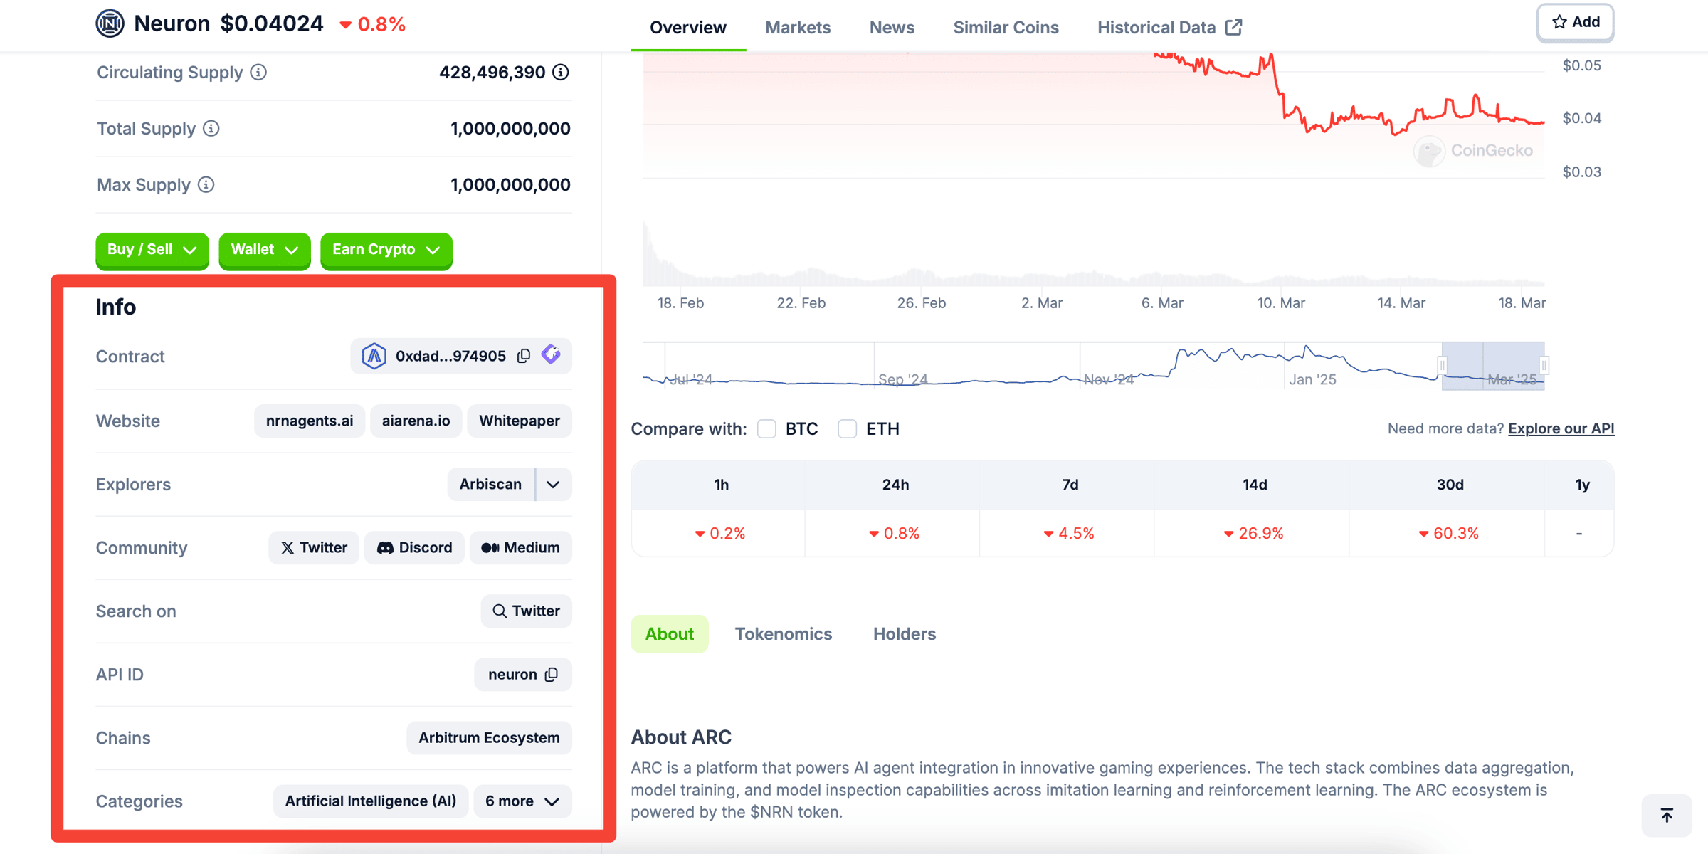This screenshot has width=1708, height=854.
Task: Open the News tab
Action: (892, 28)
